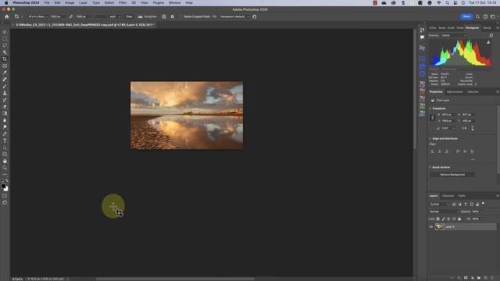
Task: Toggle lock image pixels brush icon
Action: [x=443, y=219]
